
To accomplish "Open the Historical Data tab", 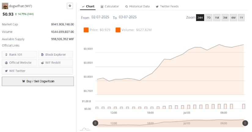I will [137, 6].
